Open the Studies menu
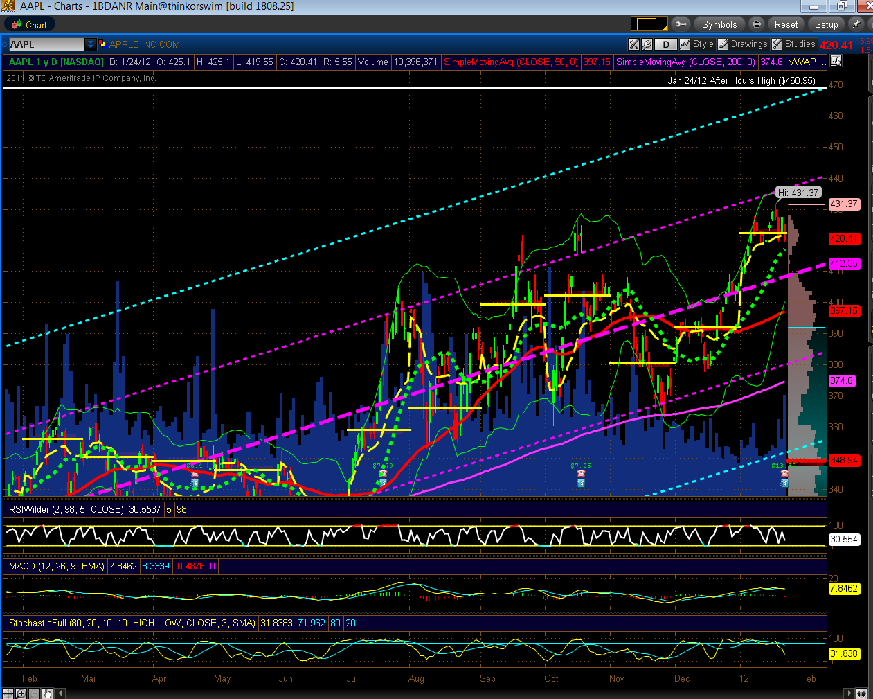Image resolution: width=873 pixels, height=699 pixels. pyautogui.click(x=794, y=44)
